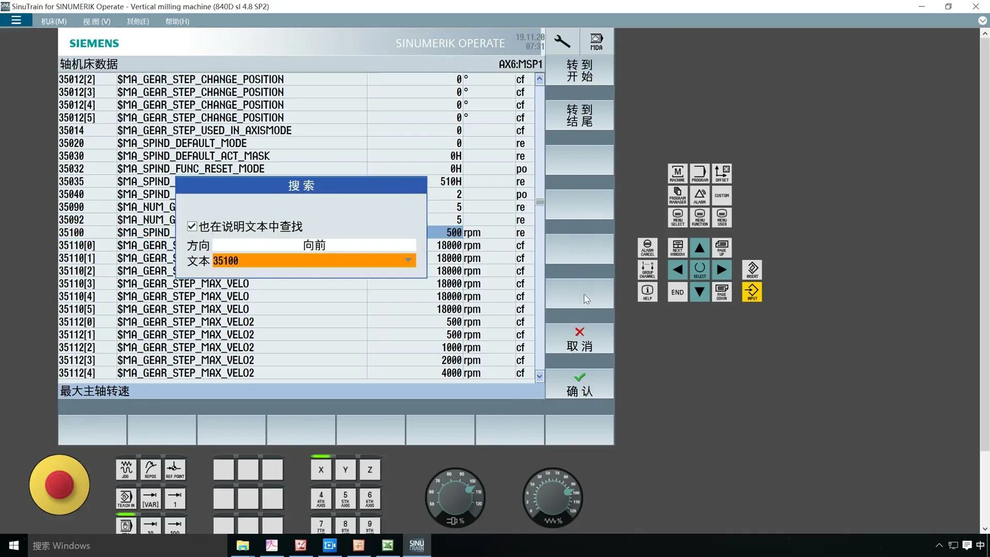Open the 机床(M) menu
Image resolution: width=990 pixels, height=557 pixels.
(54, 21)
